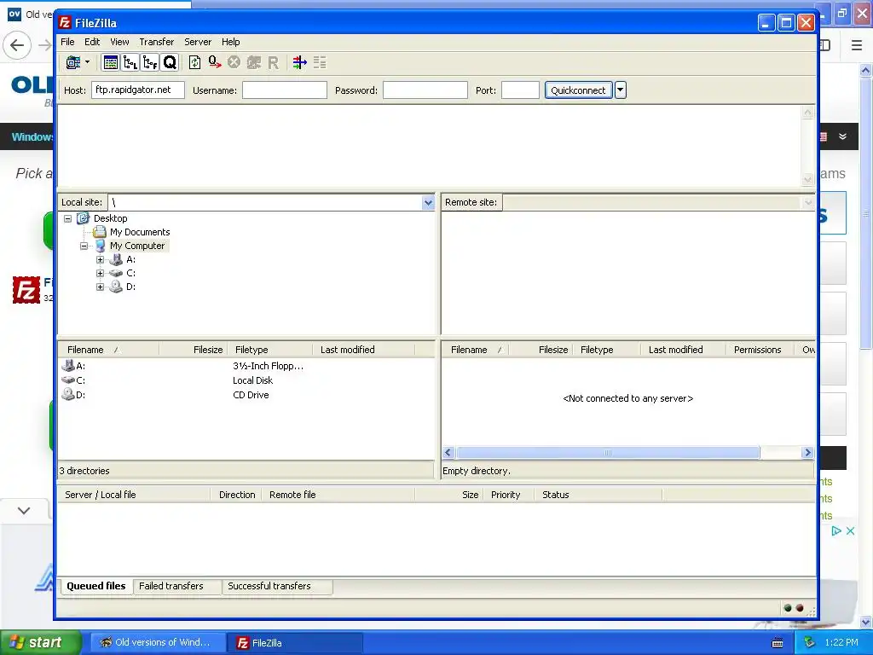The height and width of the screenshot is (655, 873).
Task: Expand the C: drive node
Action: (101, 273)
